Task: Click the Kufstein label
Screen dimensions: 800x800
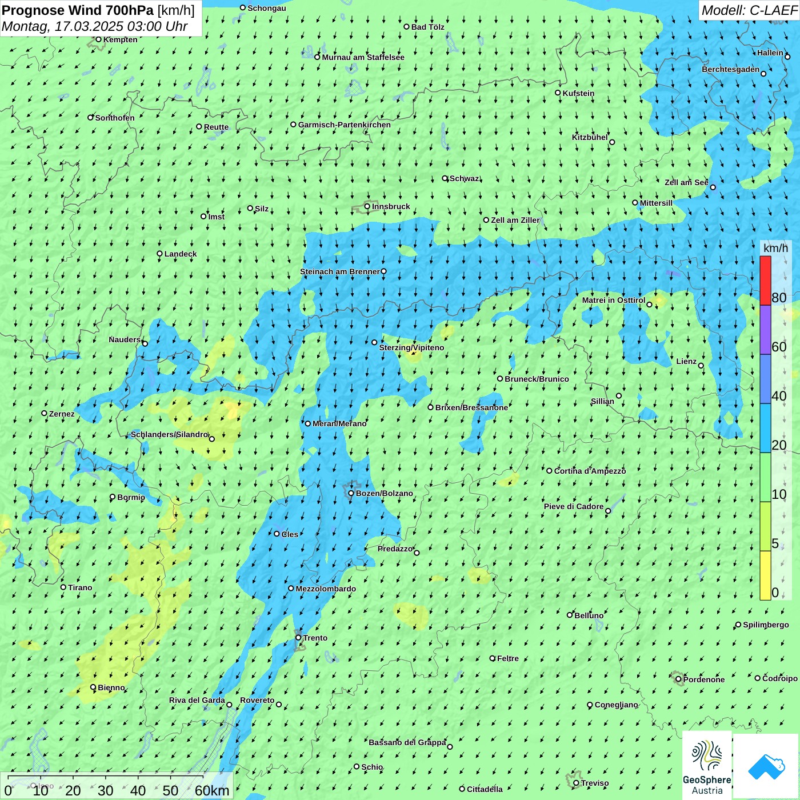Action: pos(578,93)
